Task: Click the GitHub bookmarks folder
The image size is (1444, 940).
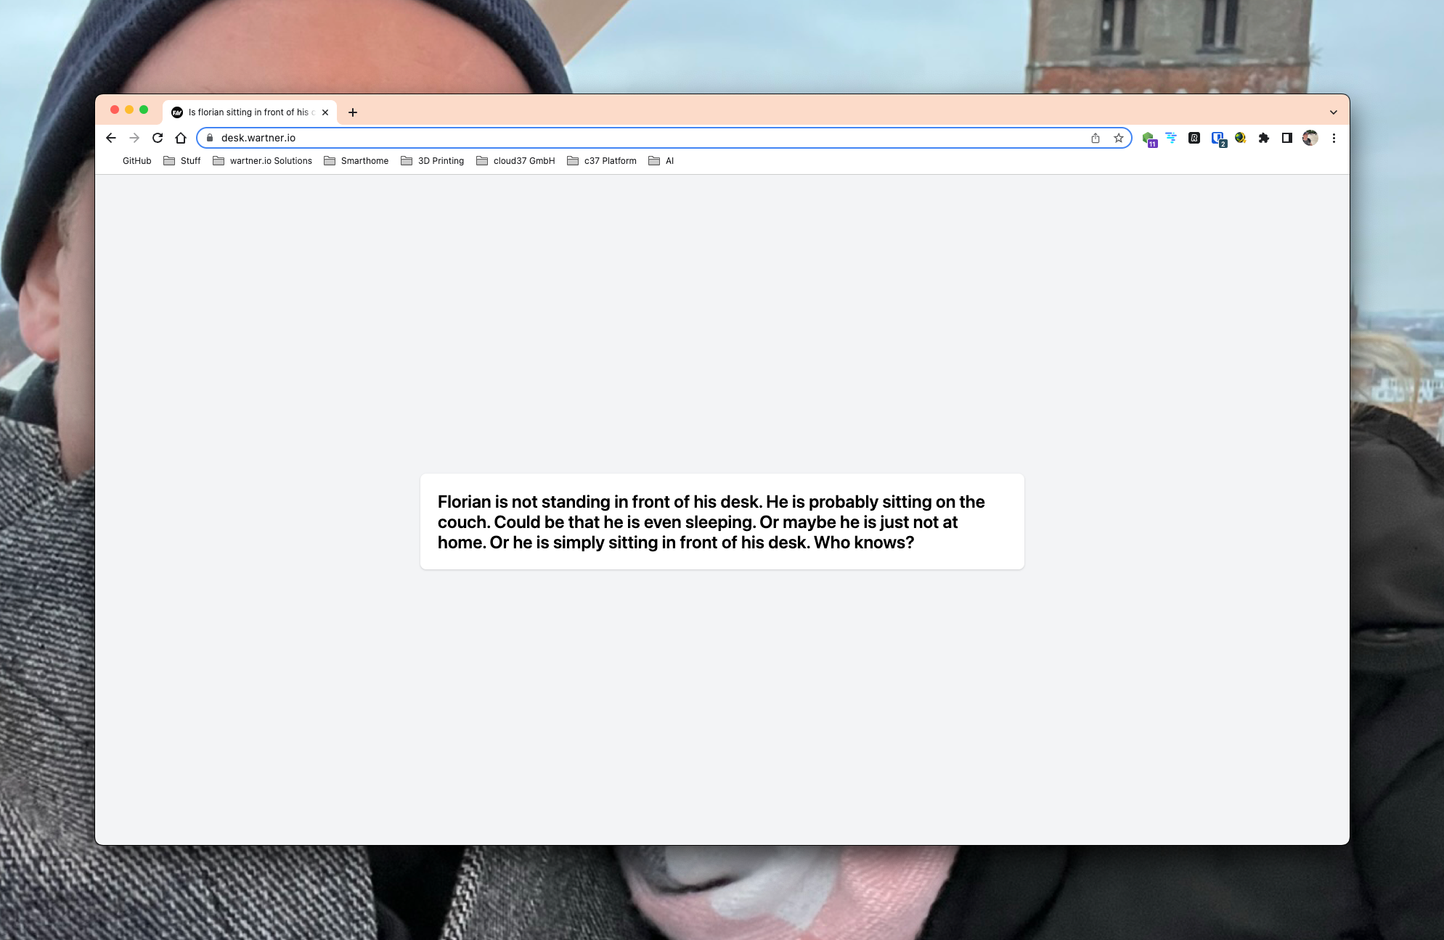Action: [136, 161]
